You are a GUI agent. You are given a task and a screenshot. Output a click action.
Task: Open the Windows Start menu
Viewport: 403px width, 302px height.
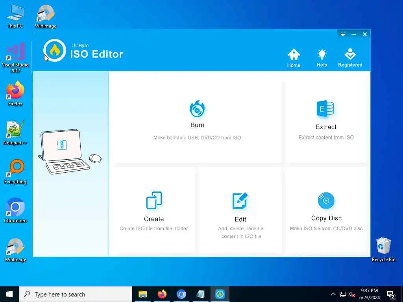9,294
